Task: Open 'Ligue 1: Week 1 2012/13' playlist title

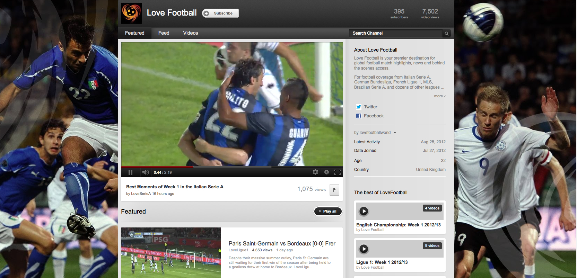Action: [382, 262]
